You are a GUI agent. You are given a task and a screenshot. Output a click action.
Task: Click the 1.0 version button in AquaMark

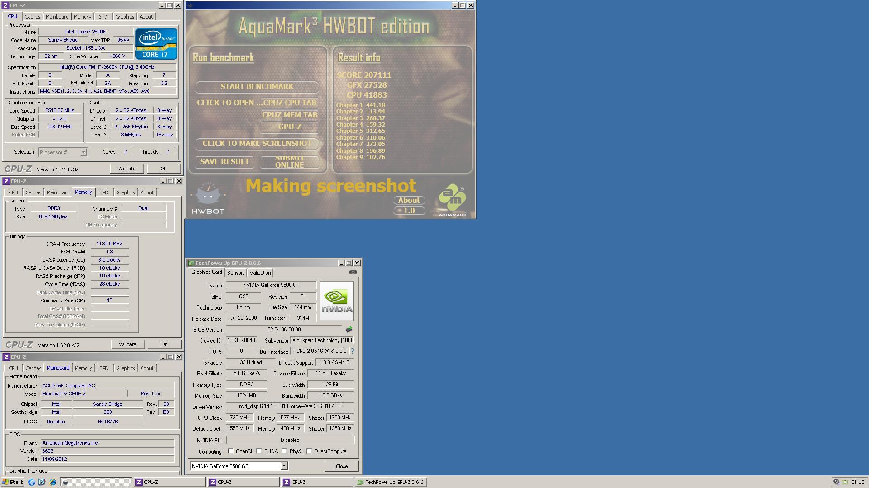tap(409, 211)
